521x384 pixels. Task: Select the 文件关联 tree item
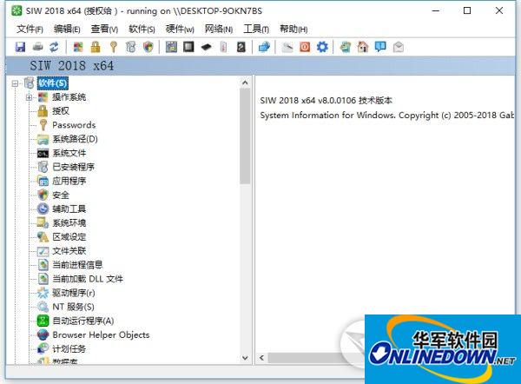(x=69, y=251)
